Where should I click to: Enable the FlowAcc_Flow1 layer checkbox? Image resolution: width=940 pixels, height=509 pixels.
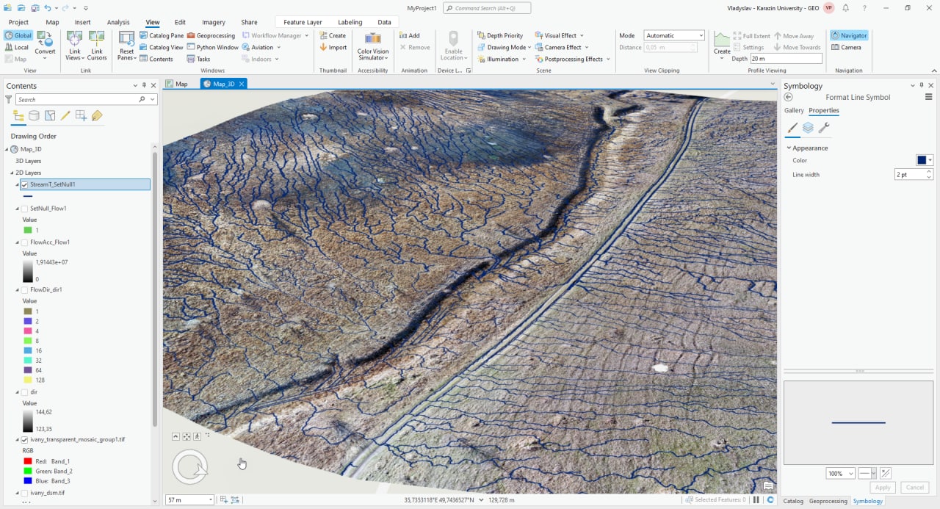tap(25, 242)
